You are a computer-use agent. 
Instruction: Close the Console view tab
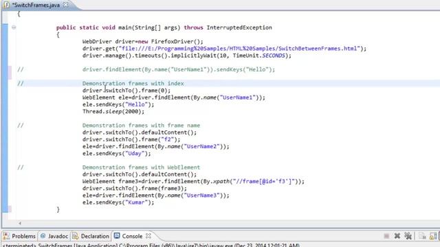(148, 236)
